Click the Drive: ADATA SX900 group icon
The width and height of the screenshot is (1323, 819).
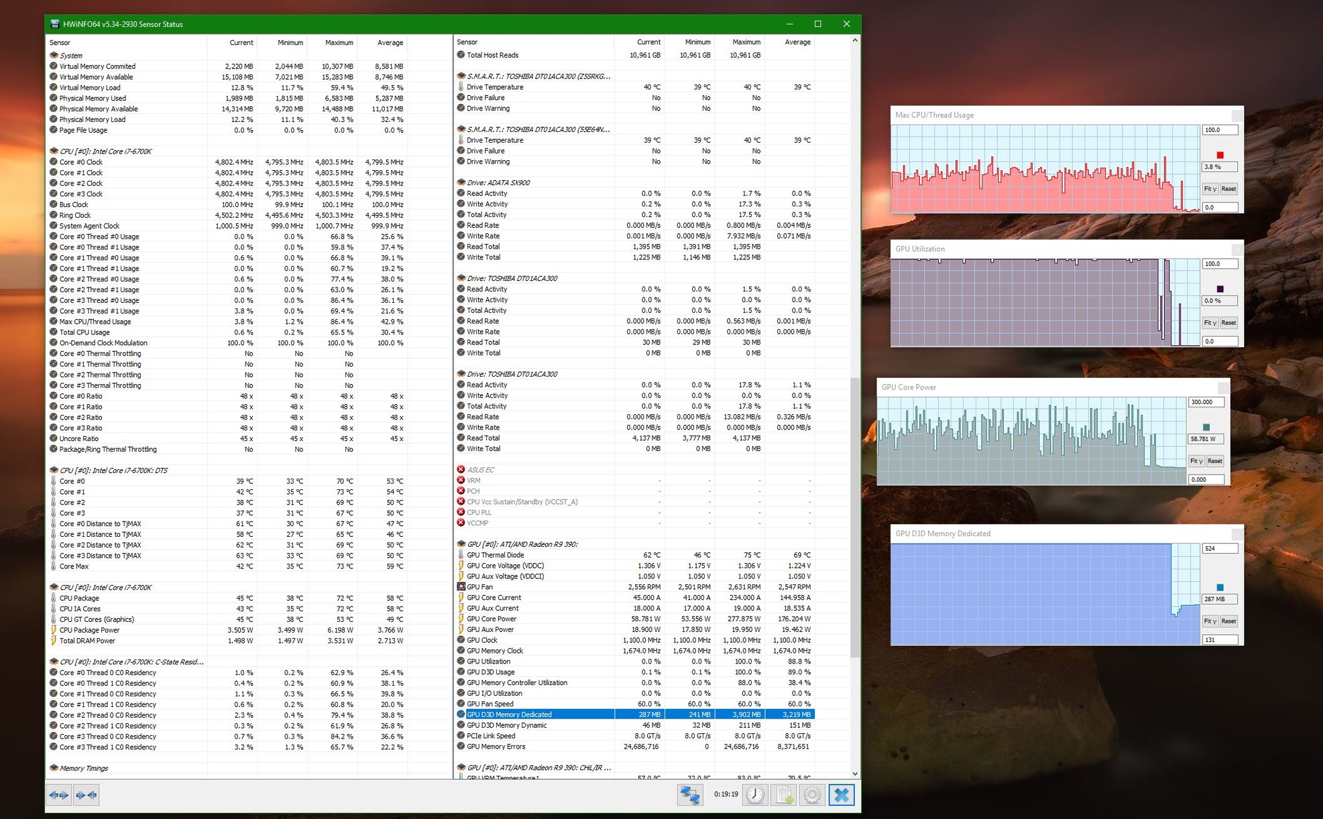461,182
